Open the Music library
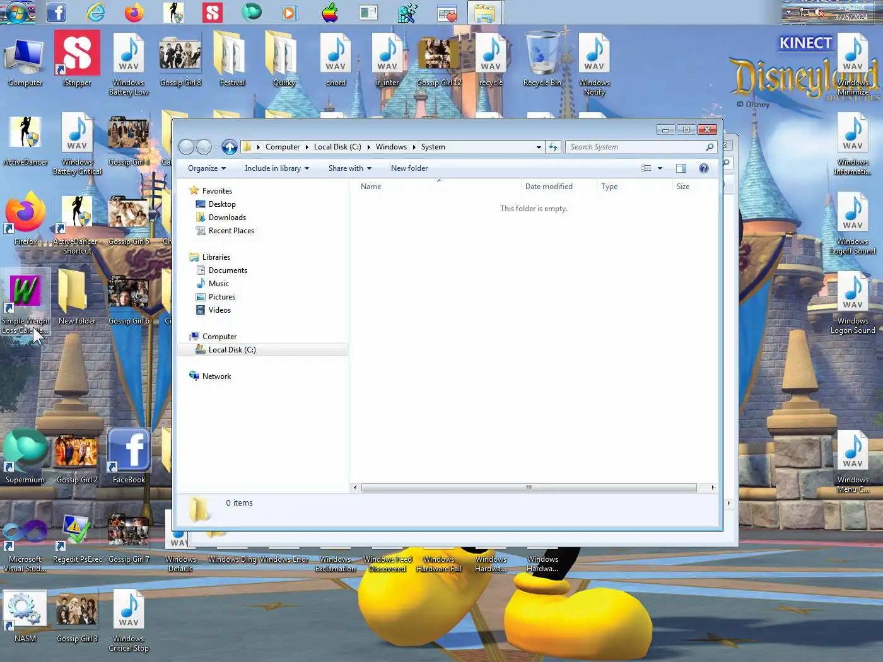 218,284
